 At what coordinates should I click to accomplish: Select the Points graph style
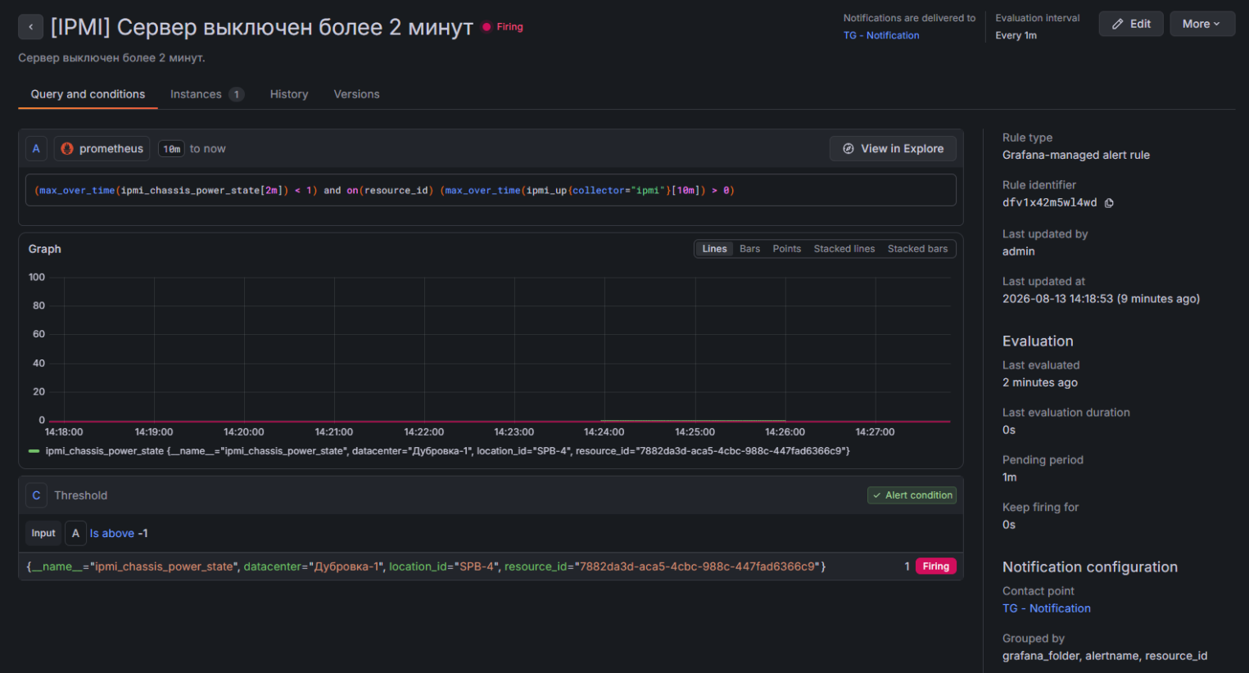786,249
